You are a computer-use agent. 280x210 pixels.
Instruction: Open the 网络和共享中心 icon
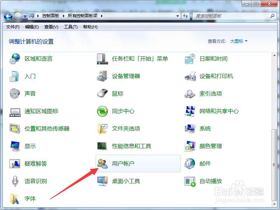click(190, 111)
